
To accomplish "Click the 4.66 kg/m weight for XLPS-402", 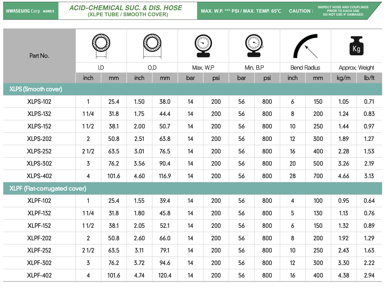I will (344, 176).
